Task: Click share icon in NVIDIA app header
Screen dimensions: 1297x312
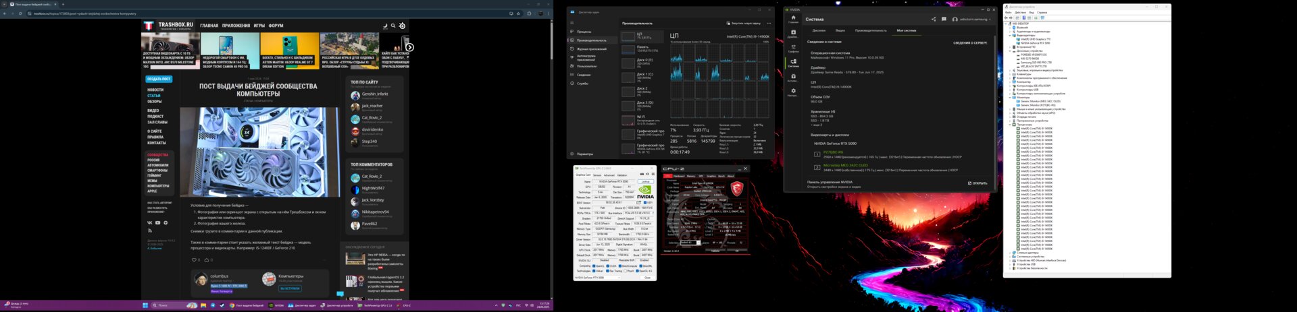Action: click(x=934, y=20)
